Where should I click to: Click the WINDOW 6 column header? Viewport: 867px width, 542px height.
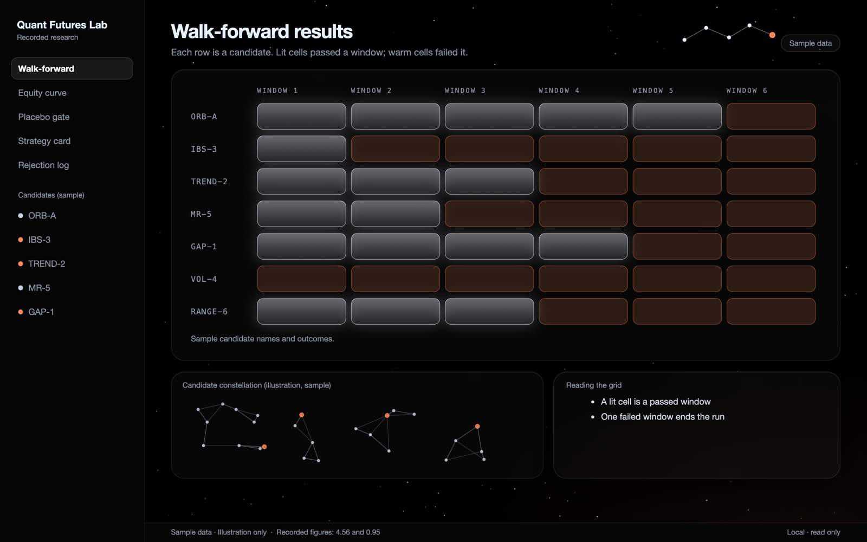[x=747, y=91]
